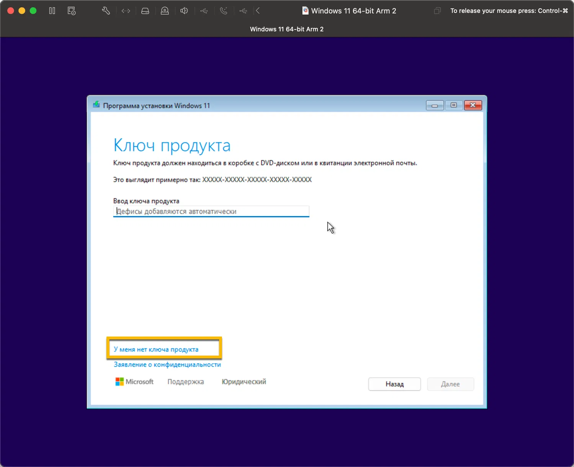Click the 'Программа установки Windows 11' dialog title
The image size is (574, 467).
point(157,106)
